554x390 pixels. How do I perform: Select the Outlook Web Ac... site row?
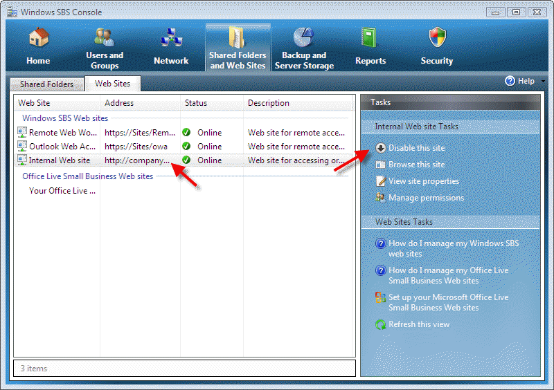point(62,146)
